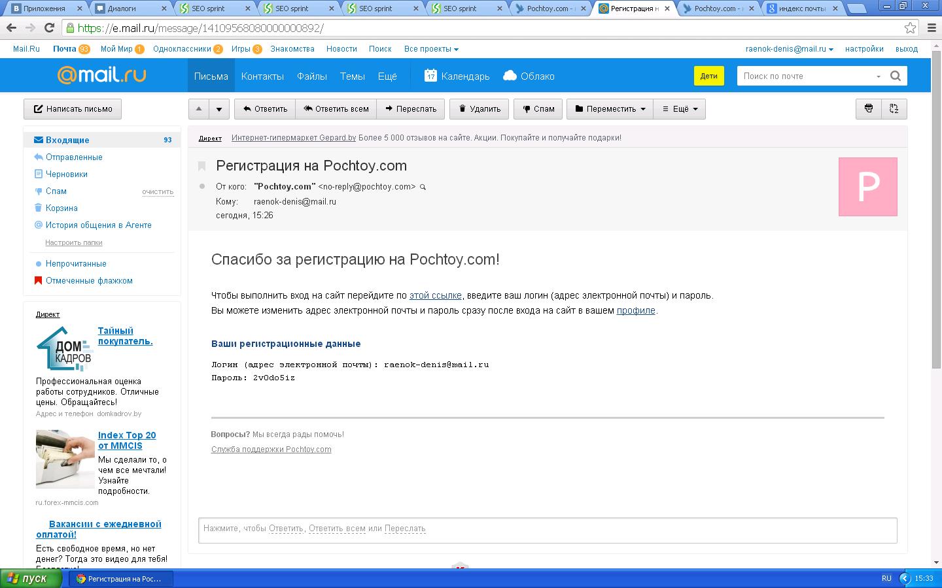This screenshot has height=588, width=942.
Task: Click the money counting ad image
Action: (65, 459)
